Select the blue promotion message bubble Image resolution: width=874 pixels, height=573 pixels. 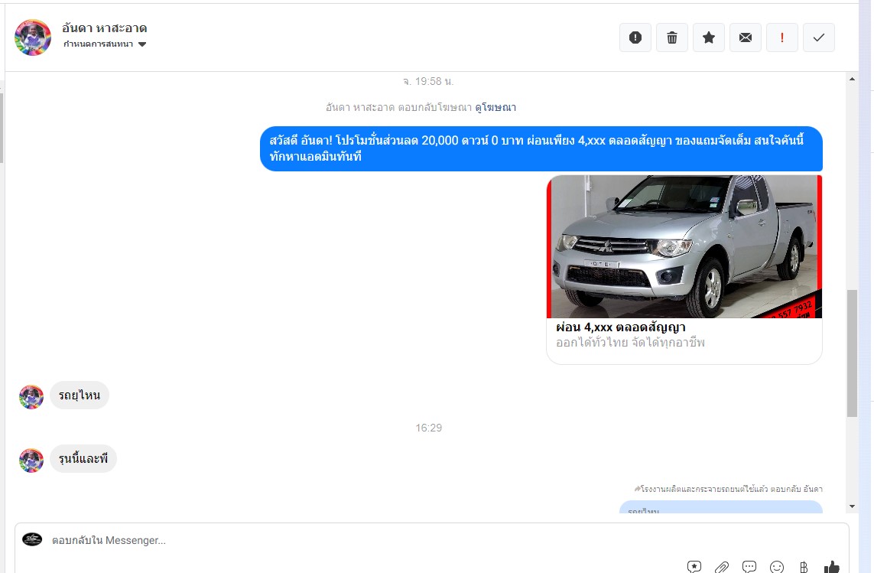pos(541,148)
